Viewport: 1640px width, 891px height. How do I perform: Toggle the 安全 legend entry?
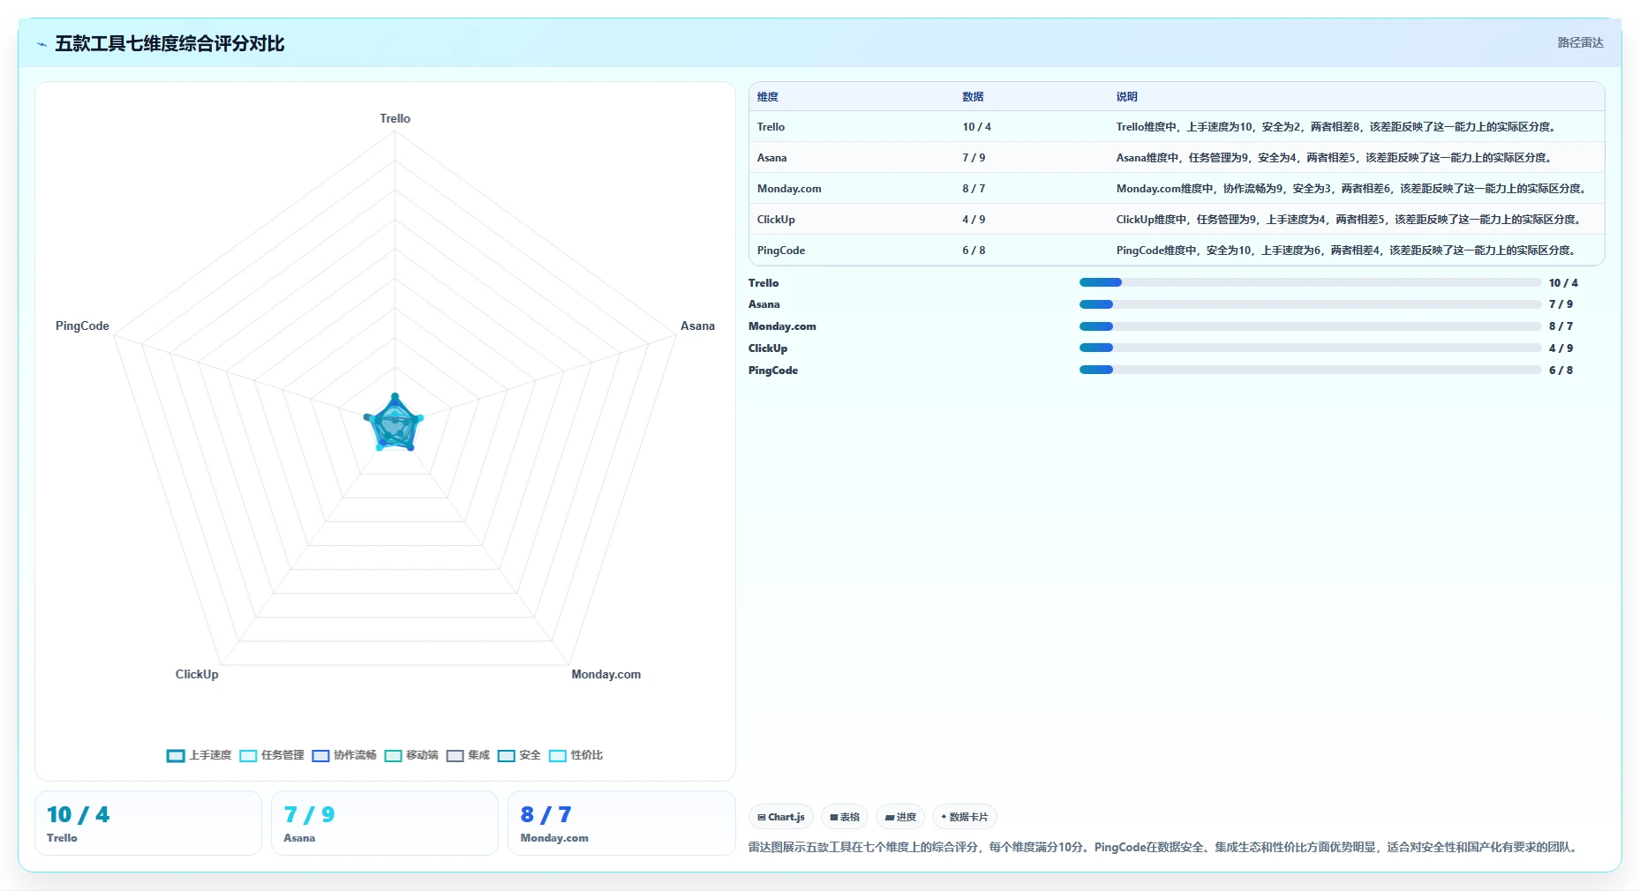click(x=519, y=755)
